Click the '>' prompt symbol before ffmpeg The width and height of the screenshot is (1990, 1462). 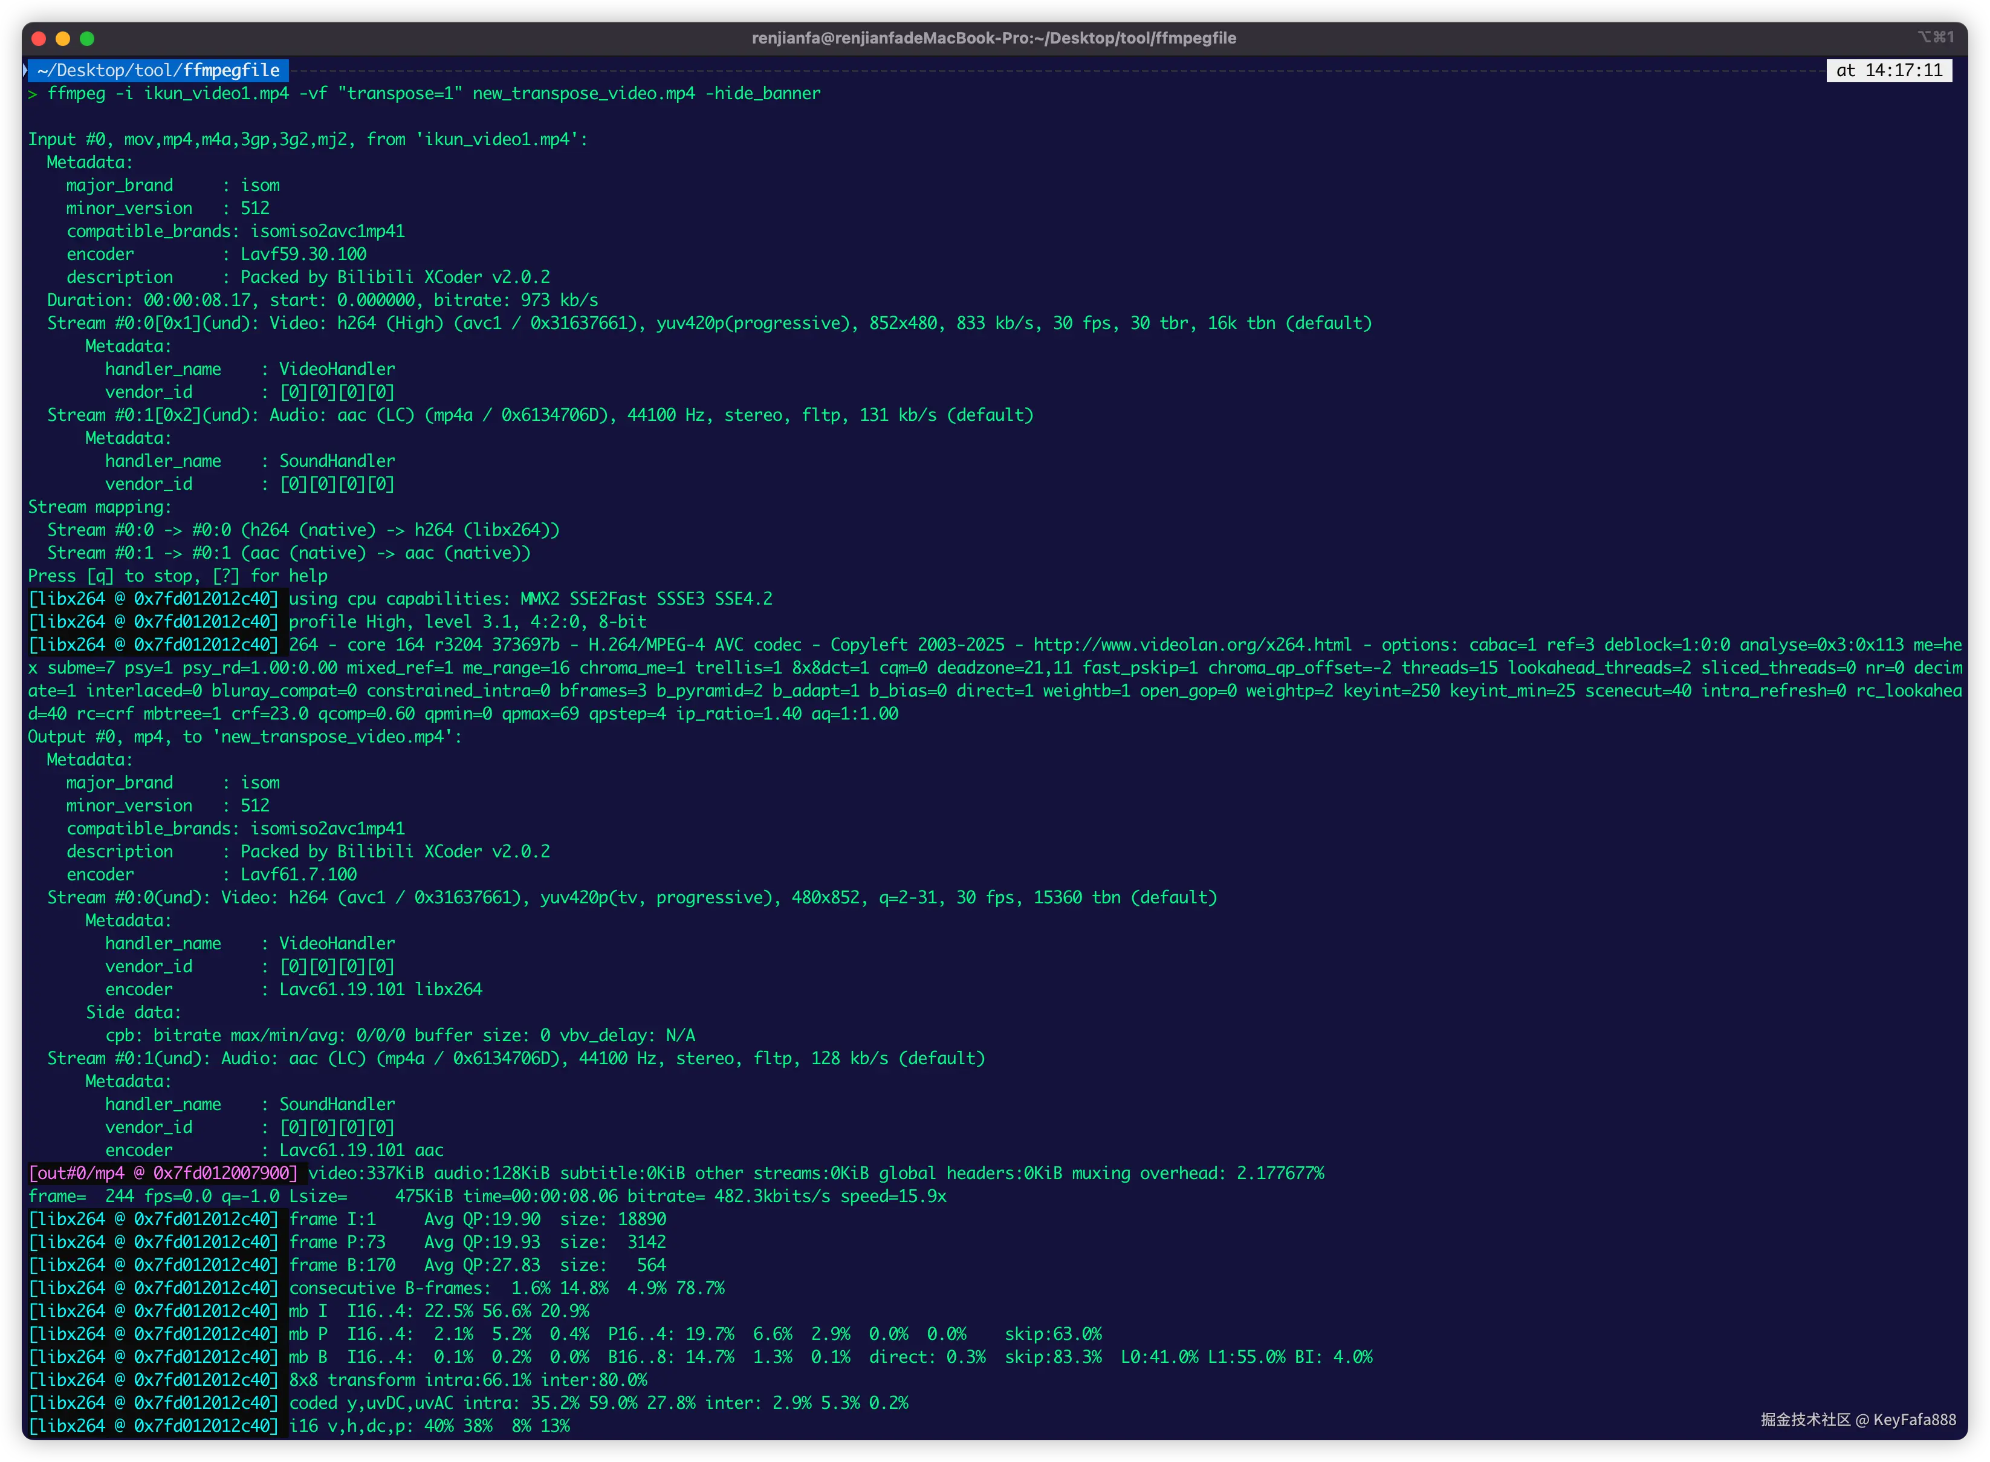(32, 94)
